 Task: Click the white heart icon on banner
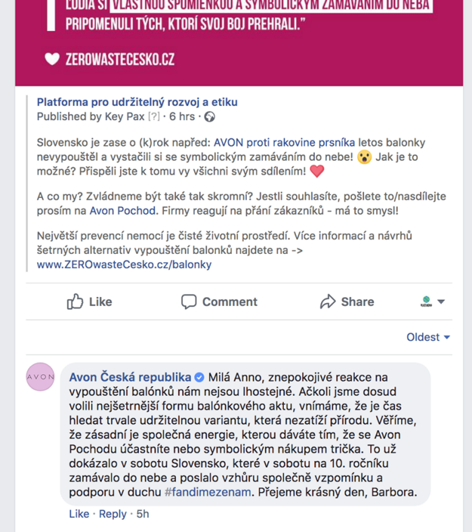52,59
